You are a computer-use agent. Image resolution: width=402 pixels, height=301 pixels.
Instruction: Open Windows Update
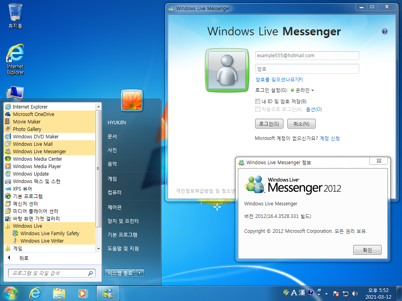tap(50, 174)
